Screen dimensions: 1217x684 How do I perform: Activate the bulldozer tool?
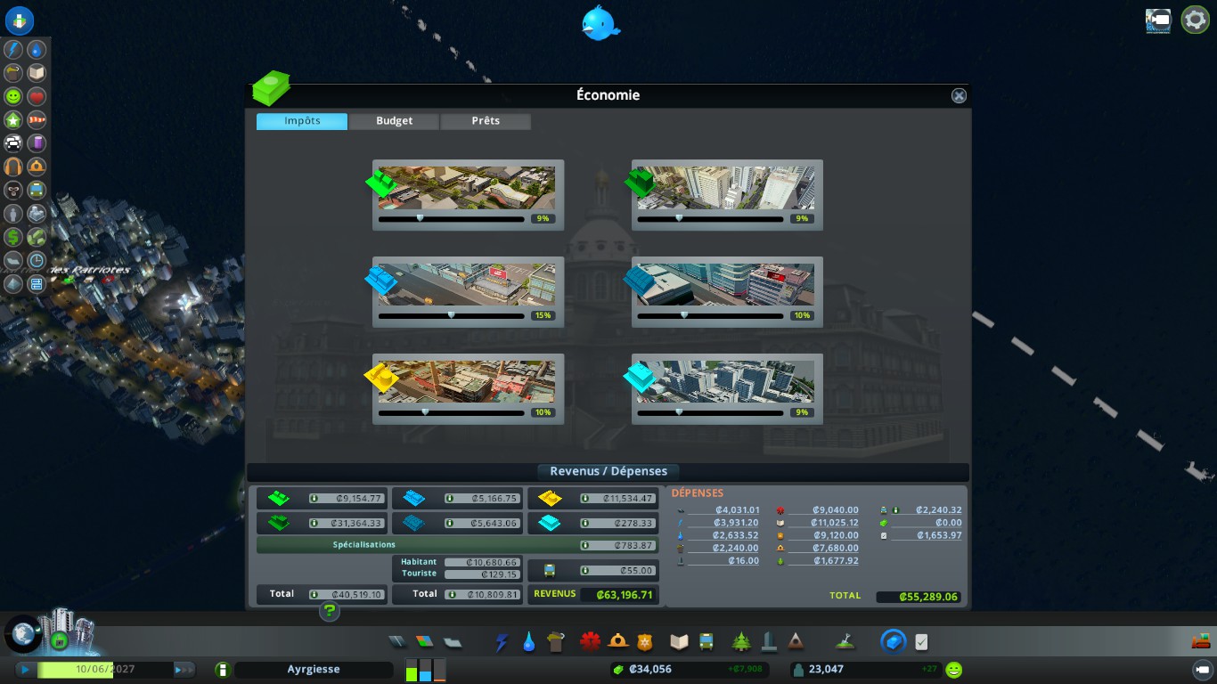[x=1200, y=641]
